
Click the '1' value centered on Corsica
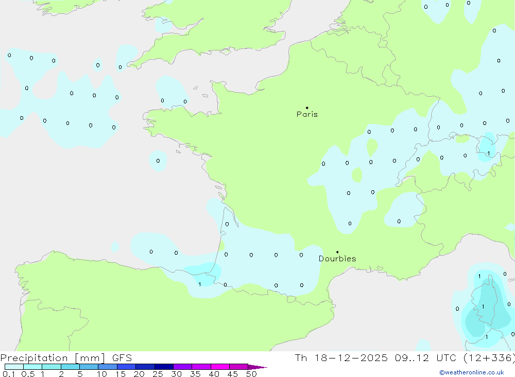(483, 307)
